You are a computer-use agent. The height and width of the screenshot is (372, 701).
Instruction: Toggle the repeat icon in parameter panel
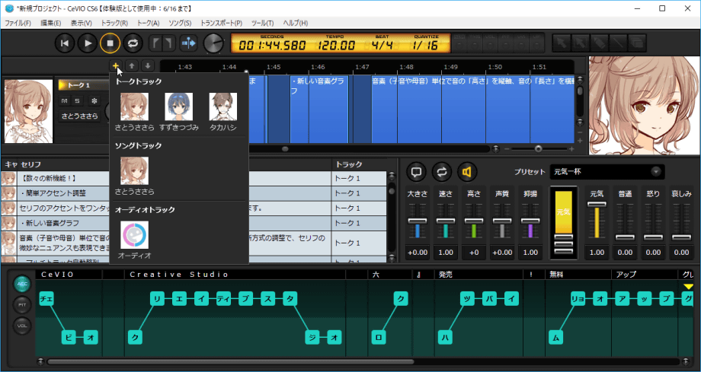[442, 171]
